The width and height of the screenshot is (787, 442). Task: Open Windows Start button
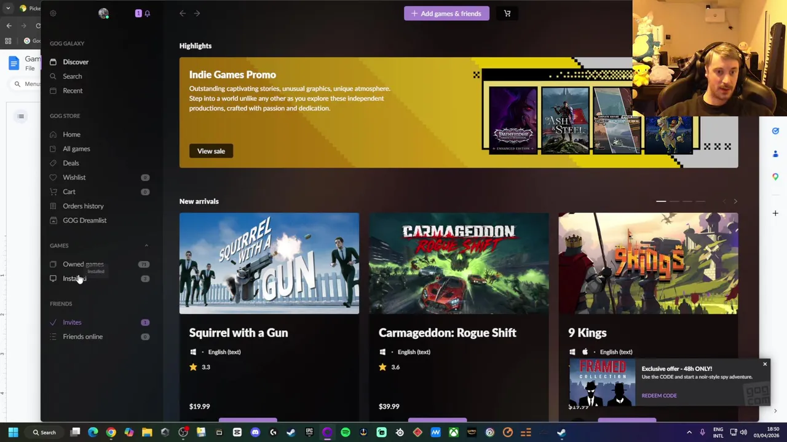coord(13,432)
